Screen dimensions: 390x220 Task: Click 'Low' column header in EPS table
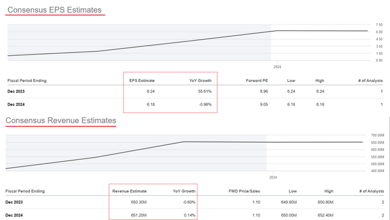[x=291, y=81]
